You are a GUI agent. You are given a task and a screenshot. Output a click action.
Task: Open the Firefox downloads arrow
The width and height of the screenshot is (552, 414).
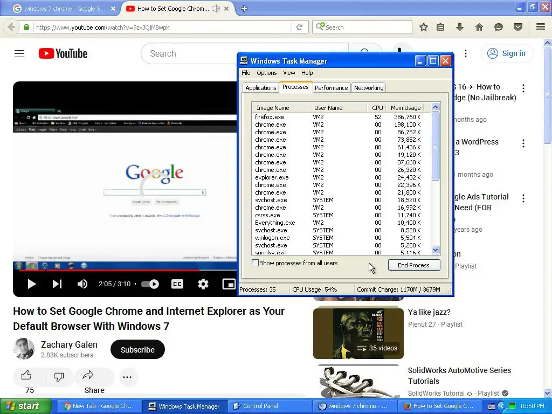pyautogui.click(x=460, y=27)
